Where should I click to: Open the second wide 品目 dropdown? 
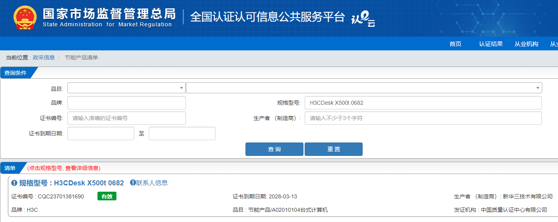(364, 88)
